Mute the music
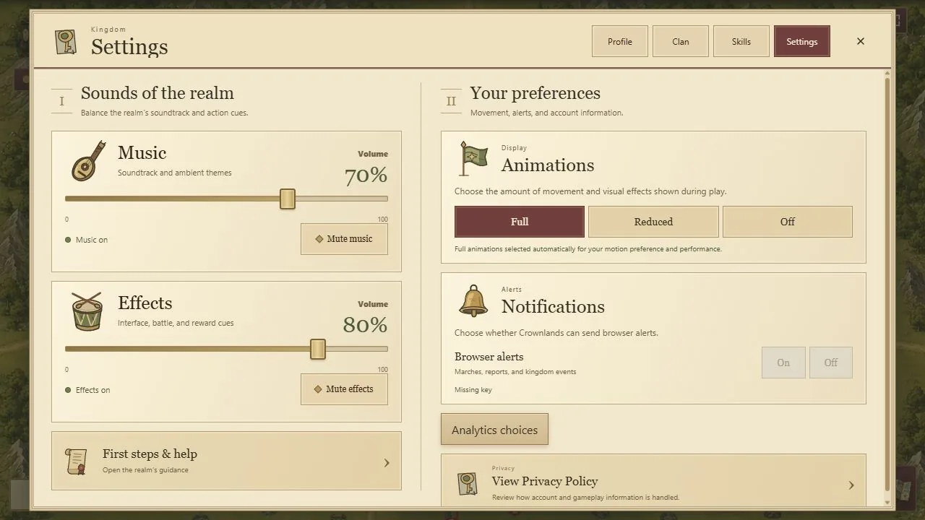This screenshot has width=925, height=520. pos(344,239)
